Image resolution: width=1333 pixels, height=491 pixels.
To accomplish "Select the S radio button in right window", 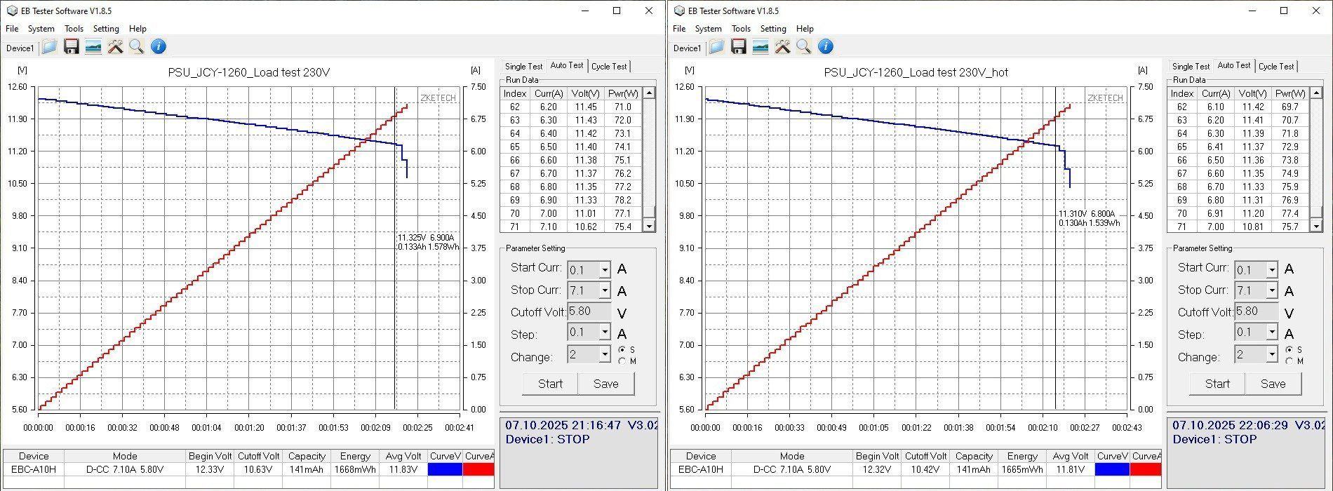I will coord(1290,349).
